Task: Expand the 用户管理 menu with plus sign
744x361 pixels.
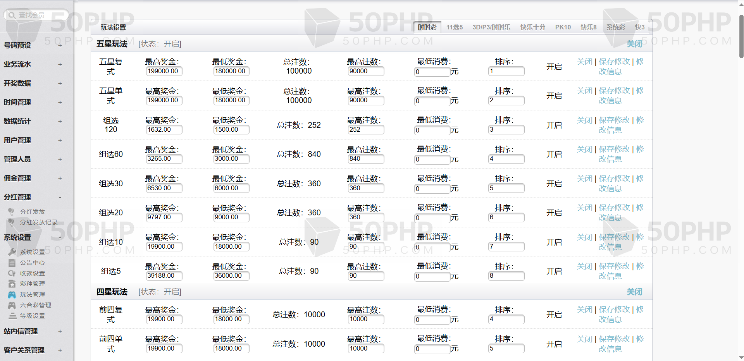Action: [60, 140]
